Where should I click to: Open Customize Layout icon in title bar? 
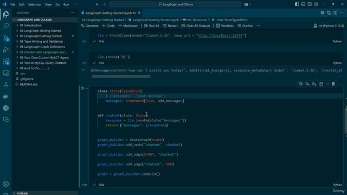[316, 4]
